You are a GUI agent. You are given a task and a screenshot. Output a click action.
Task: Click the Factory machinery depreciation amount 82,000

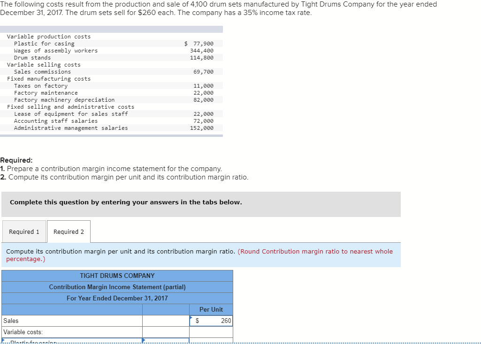(203, 100)
